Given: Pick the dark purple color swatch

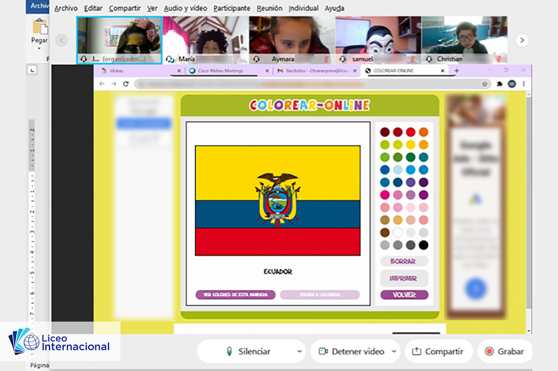Looking at the screenshot, I should pos(423,182).
